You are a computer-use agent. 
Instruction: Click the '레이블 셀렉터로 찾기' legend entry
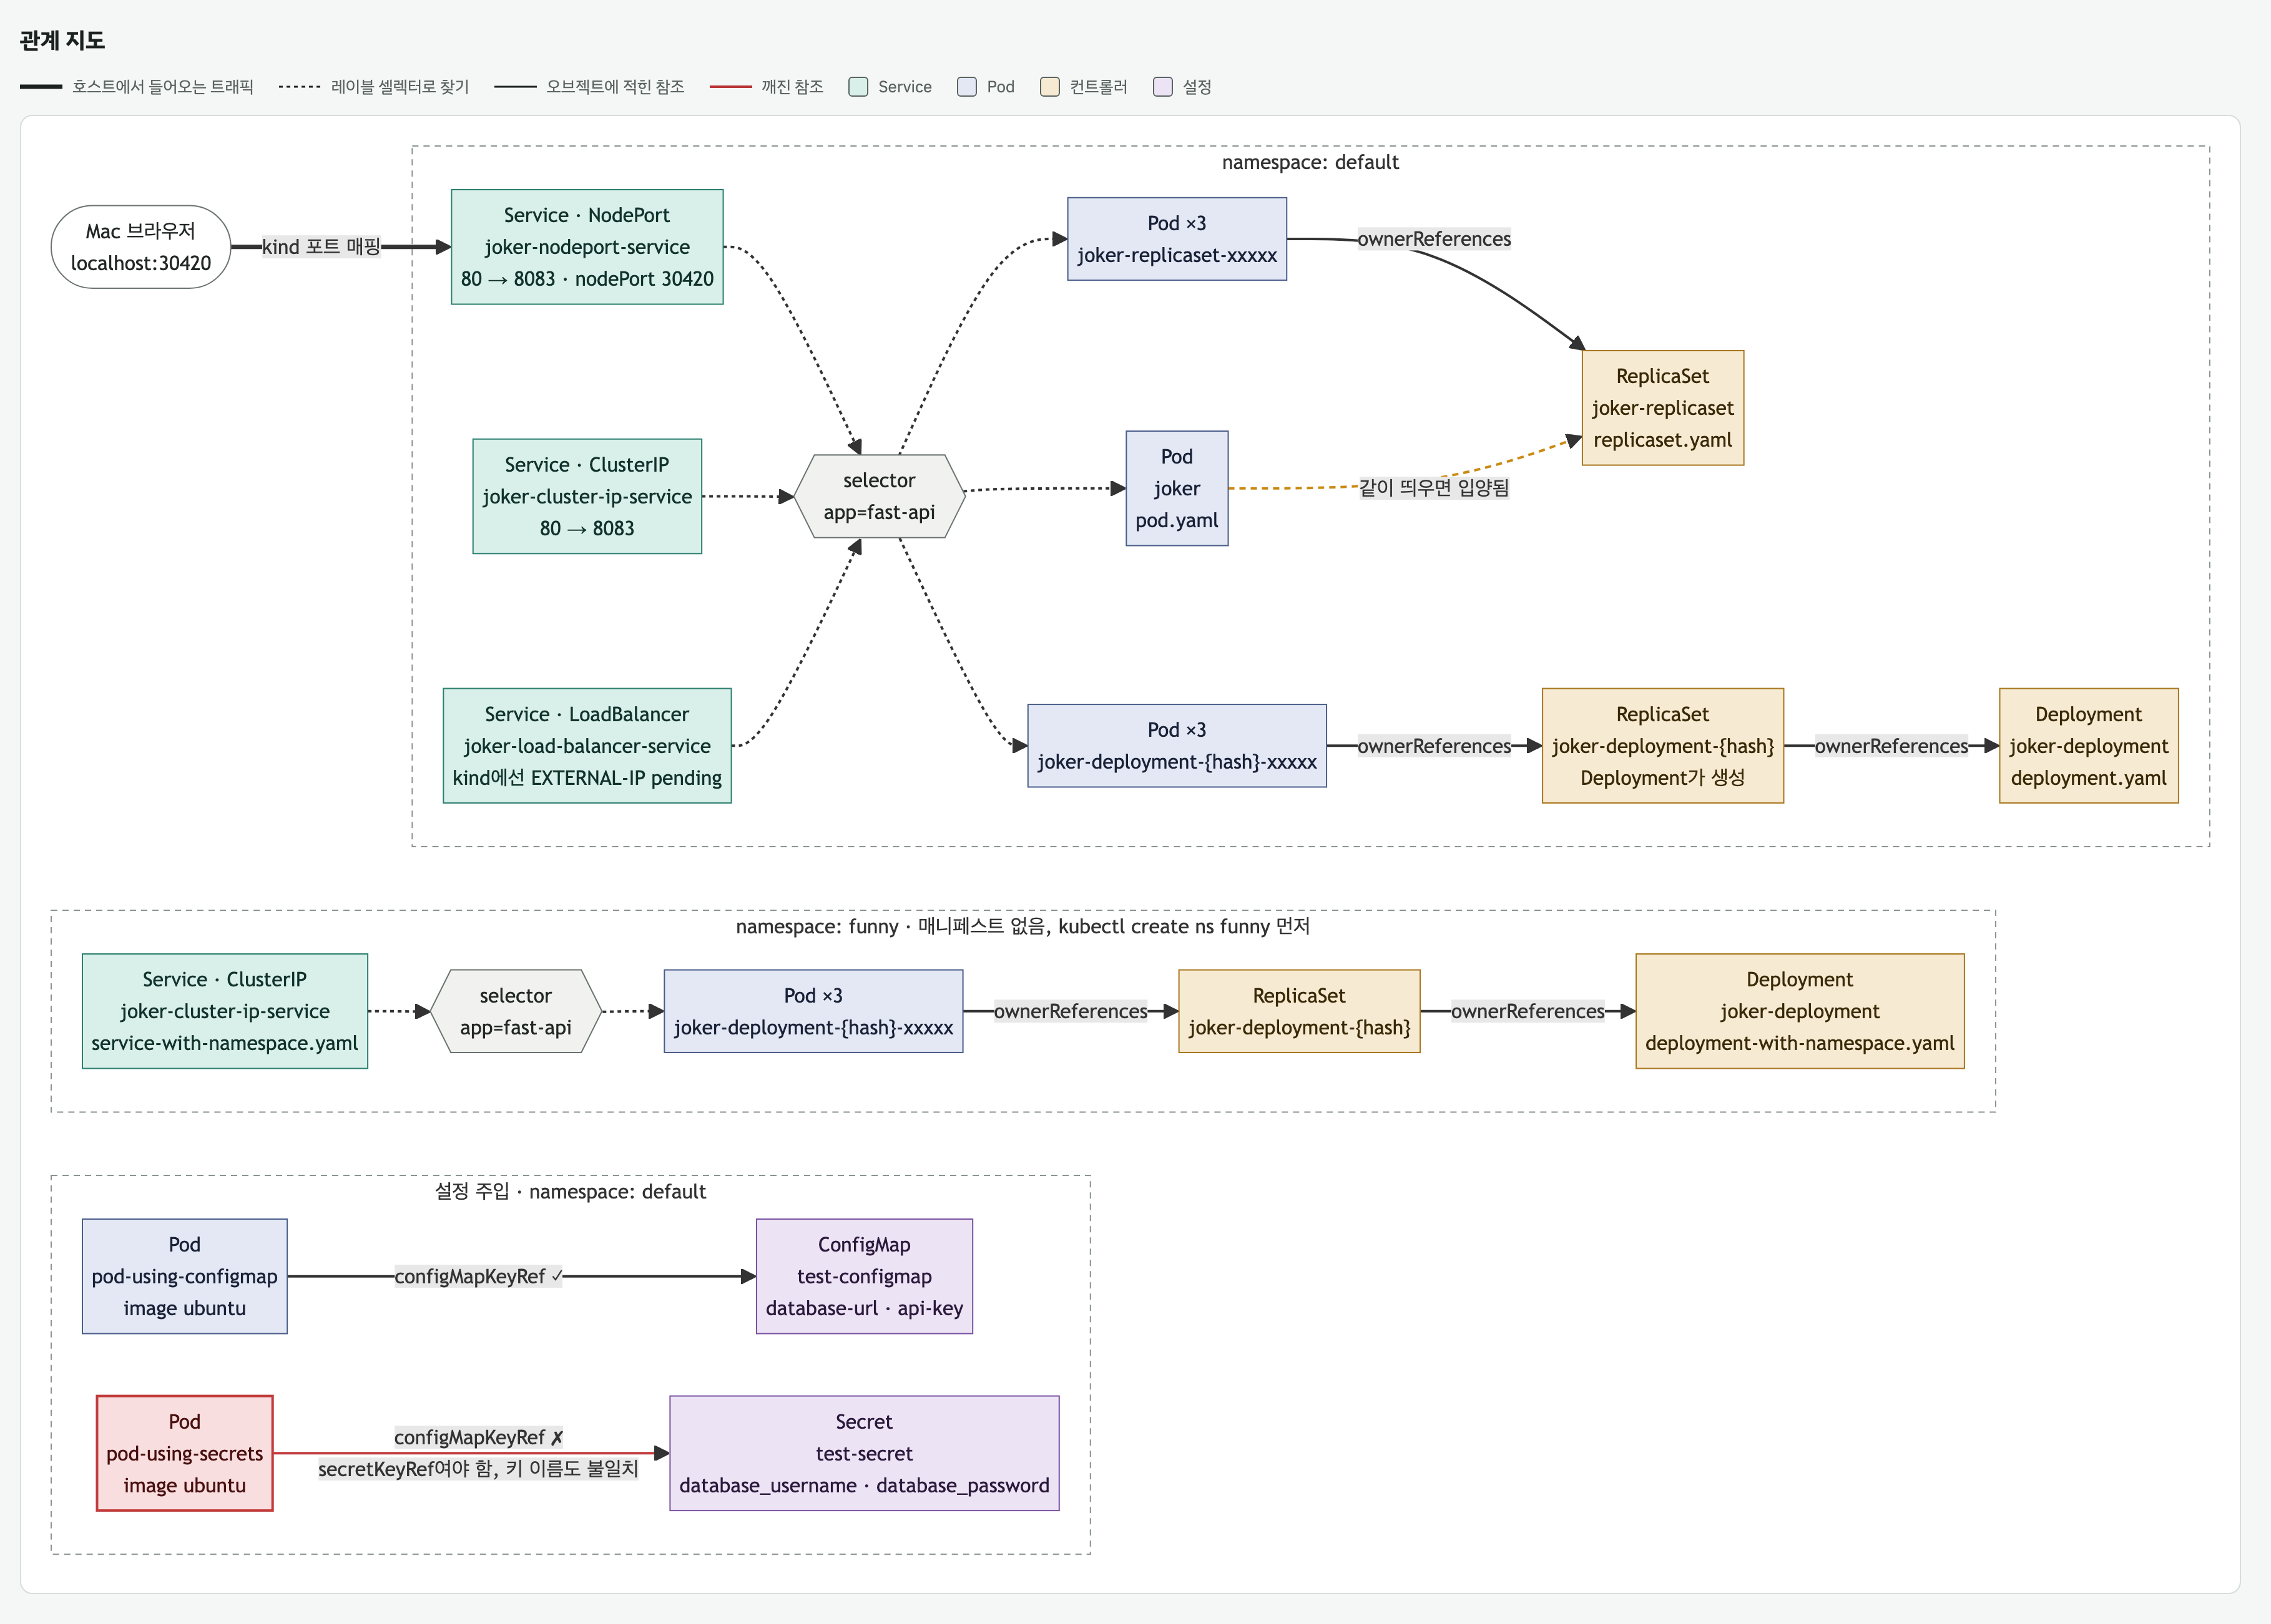coord(374,87)
